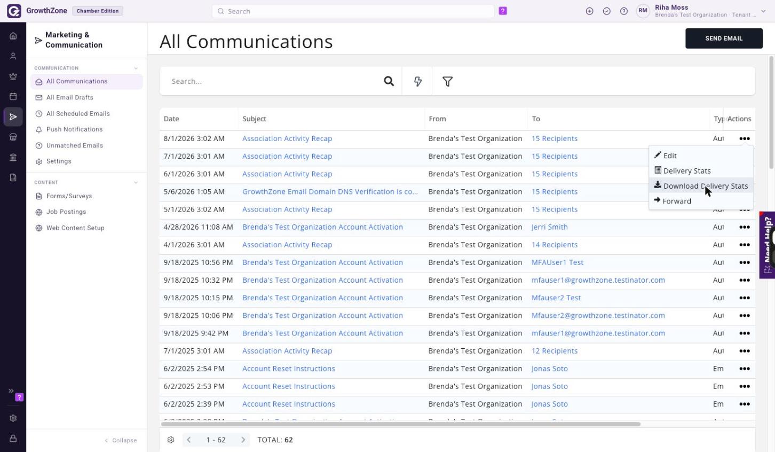This screenshot has width=775, height=452.
Task: Open the store icon in left rail
Action: coord(13,137)
